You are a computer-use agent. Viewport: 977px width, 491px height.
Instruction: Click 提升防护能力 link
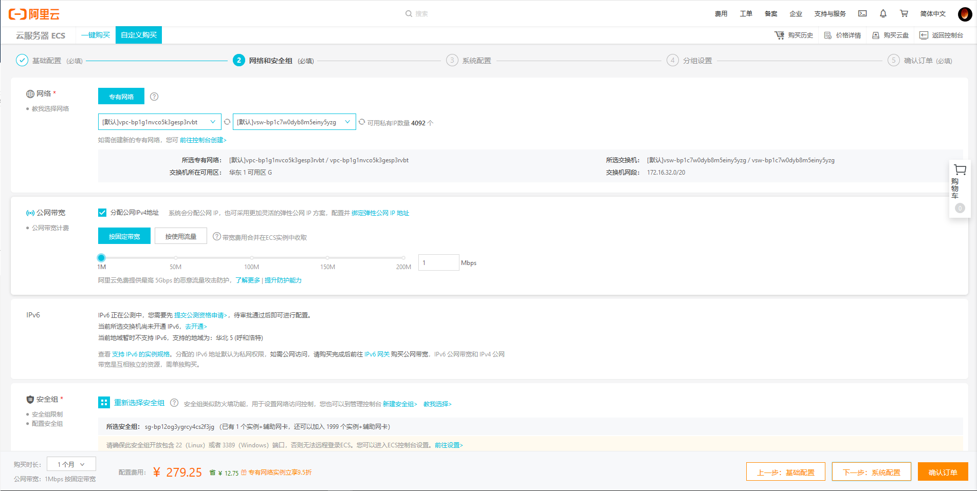pos(283,280)
